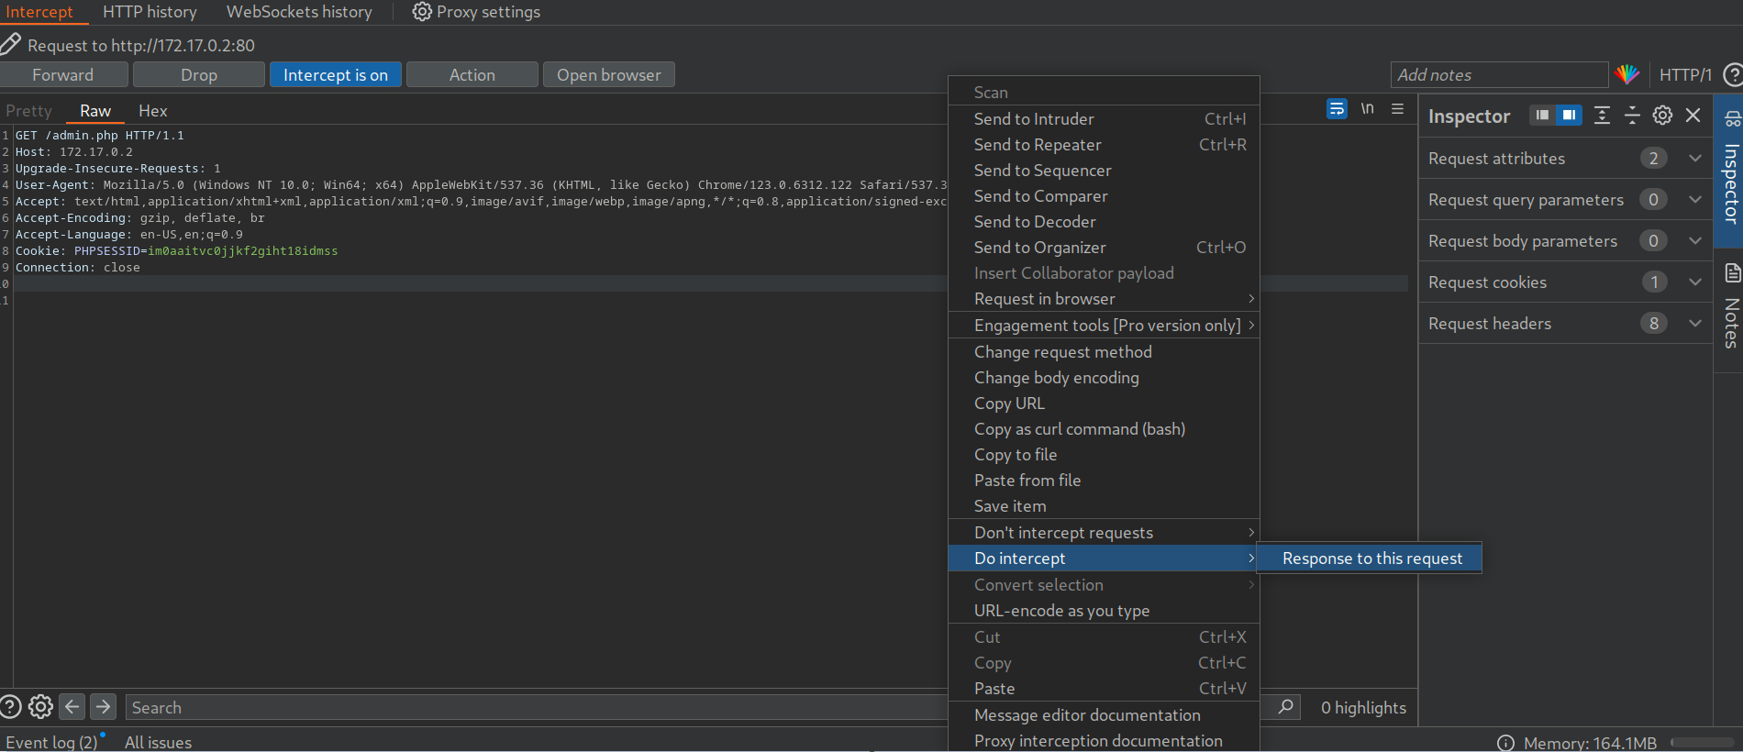This screenshot has width=1743, height=752.
Task: Select 'Send to Repeater' from context menu
Action: click(x=1037, y=145)
